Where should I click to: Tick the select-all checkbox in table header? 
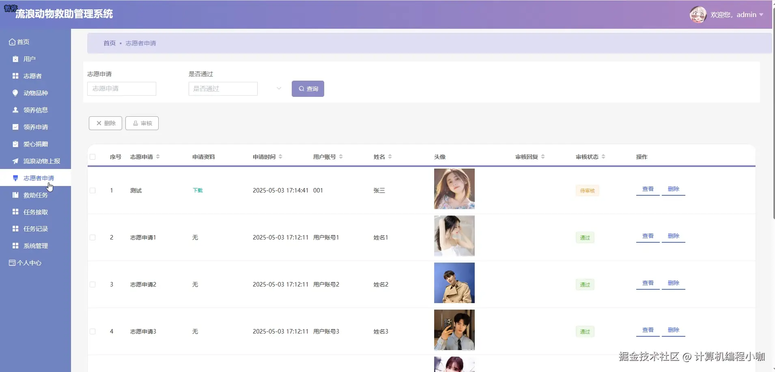click(93, 157)
